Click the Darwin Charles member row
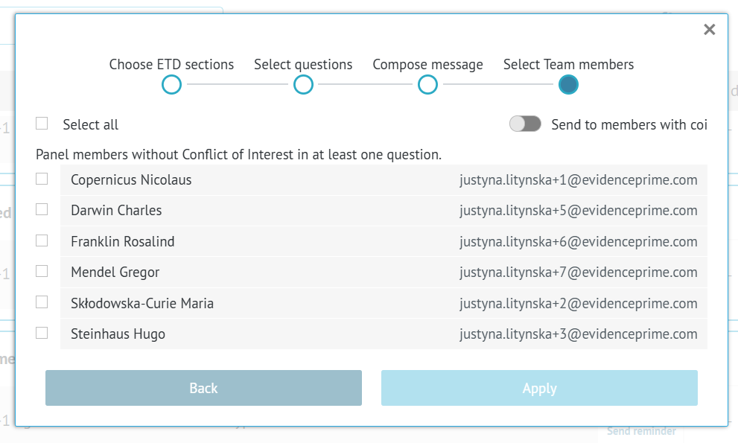Viewport: 738px width, 443px height. (298, 211)
